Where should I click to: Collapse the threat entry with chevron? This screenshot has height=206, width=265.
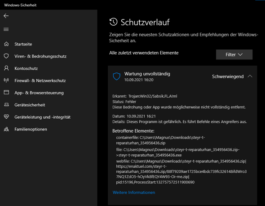point(250,76)
